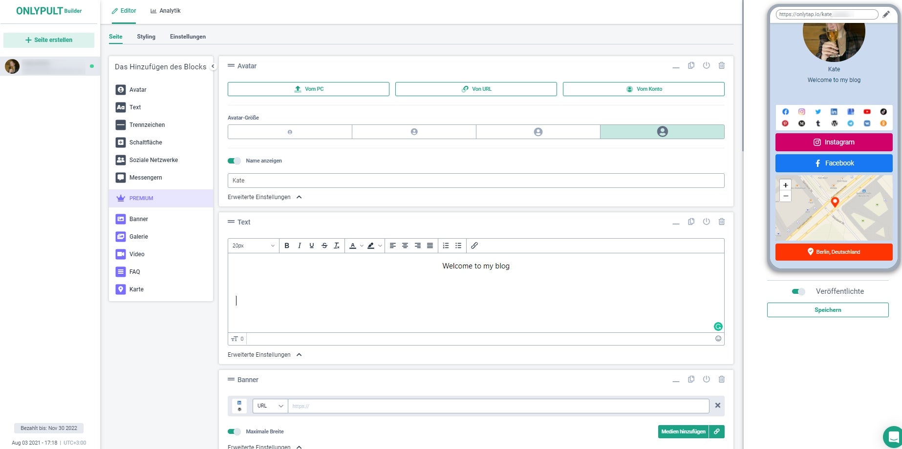The height and width of the screenshot is (449, 902).
Task: Apply italic formatting in the text editor
Action: tap(300, 245)
